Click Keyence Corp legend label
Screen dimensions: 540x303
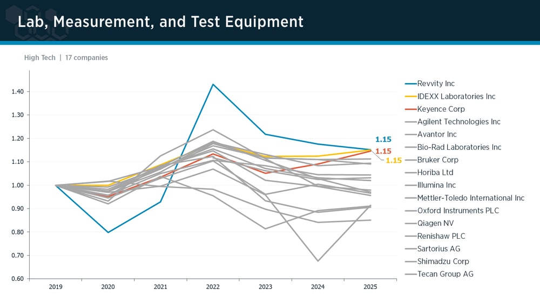[441, 109]
